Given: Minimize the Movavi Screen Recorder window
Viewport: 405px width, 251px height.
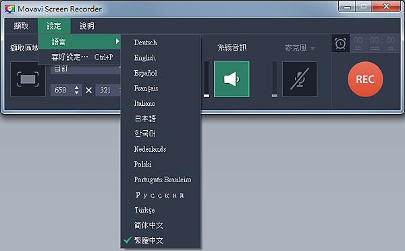Looking at the screenshot, I should tap(347, 7).
